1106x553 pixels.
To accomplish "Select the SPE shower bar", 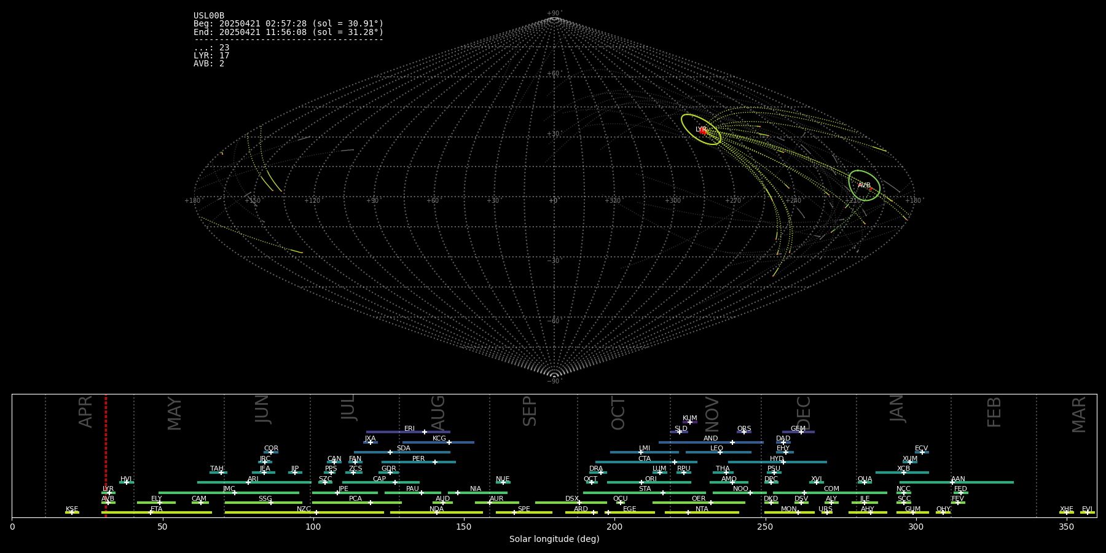I will click(524, 512).
